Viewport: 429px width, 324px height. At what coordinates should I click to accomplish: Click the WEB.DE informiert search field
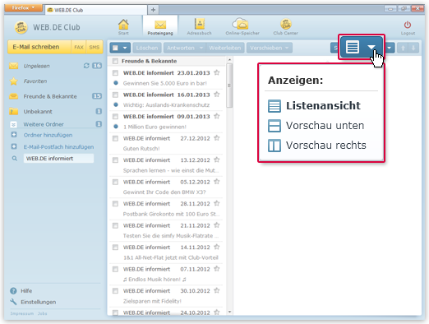click(58, 159)
